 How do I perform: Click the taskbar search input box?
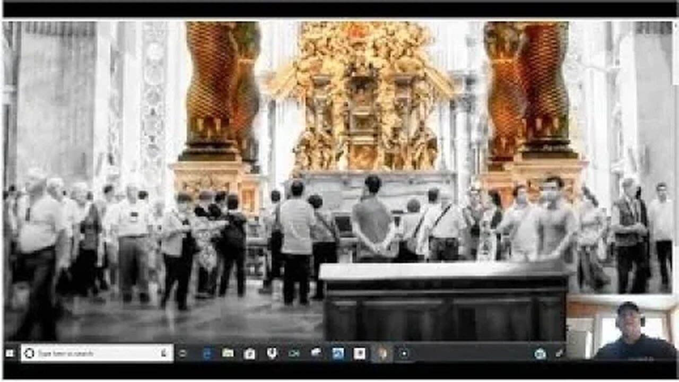[x=97, y=353]
